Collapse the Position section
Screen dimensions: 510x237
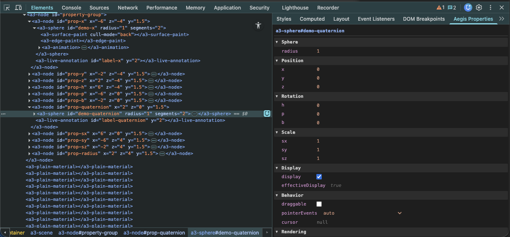[277, 60]
